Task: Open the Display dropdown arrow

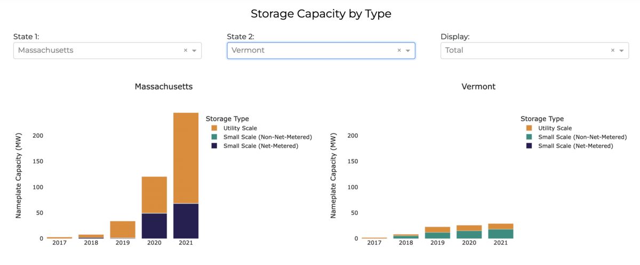Action: coord(621,51)
